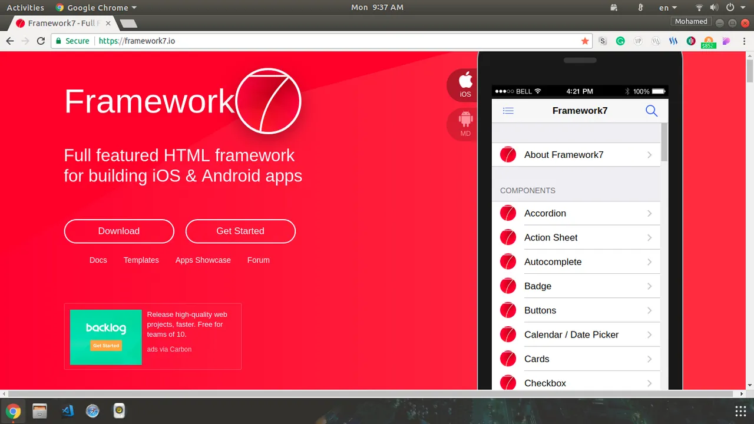Open the volume indicator in top bar

coord(714,8)
